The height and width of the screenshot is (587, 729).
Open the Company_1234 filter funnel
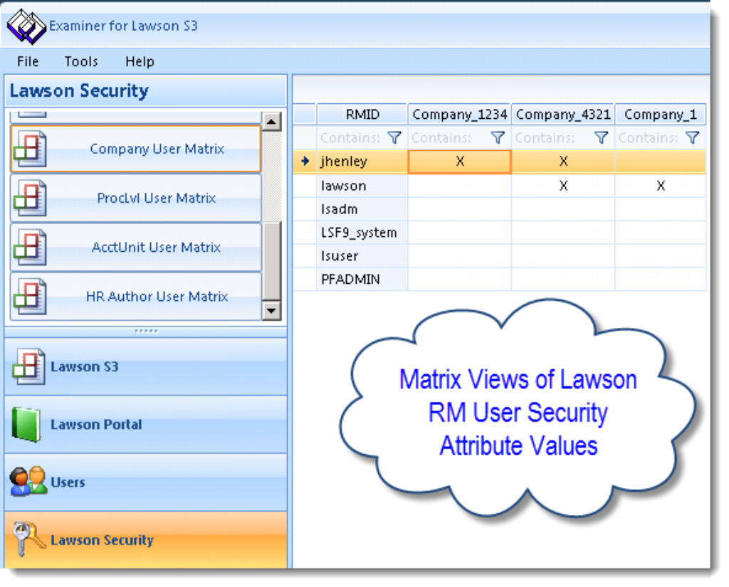click(498, 138)
